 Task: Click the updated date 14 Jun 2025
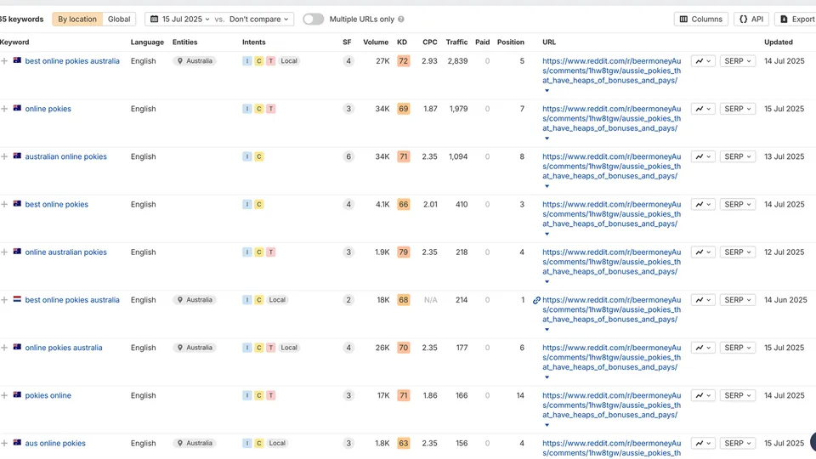pos(785,300)
